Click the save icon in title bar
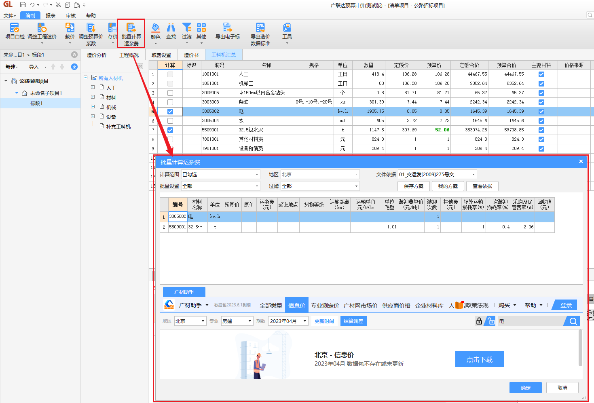The image size is (594, 403). pos(23,5)
